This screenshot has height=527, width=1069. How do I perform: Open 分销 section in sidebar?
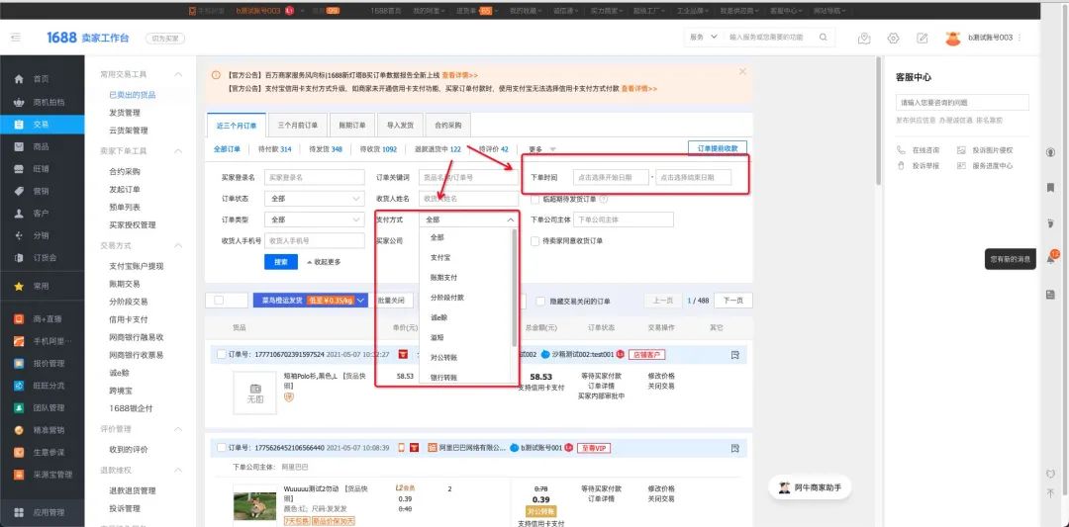pyautogui.click(x=43, y=235)
